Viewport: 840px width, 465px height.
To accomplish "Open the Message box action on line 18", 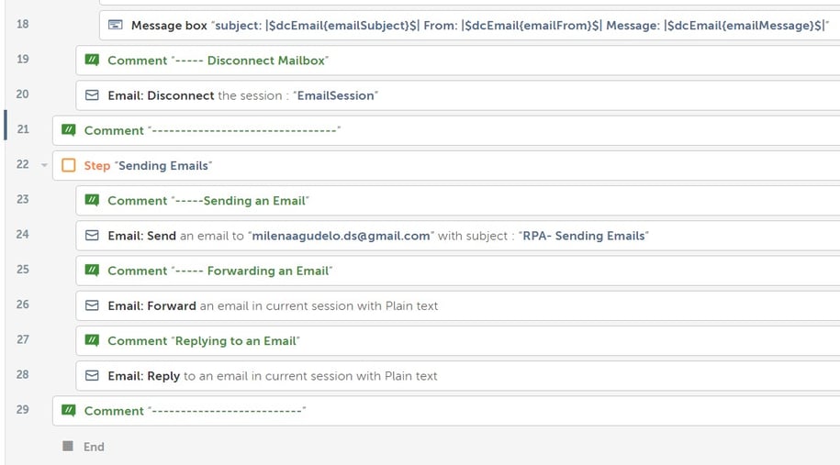I will coord(470,25).
